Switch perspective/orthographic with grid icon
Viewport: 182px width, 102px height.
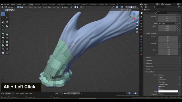tap(137, 32)
